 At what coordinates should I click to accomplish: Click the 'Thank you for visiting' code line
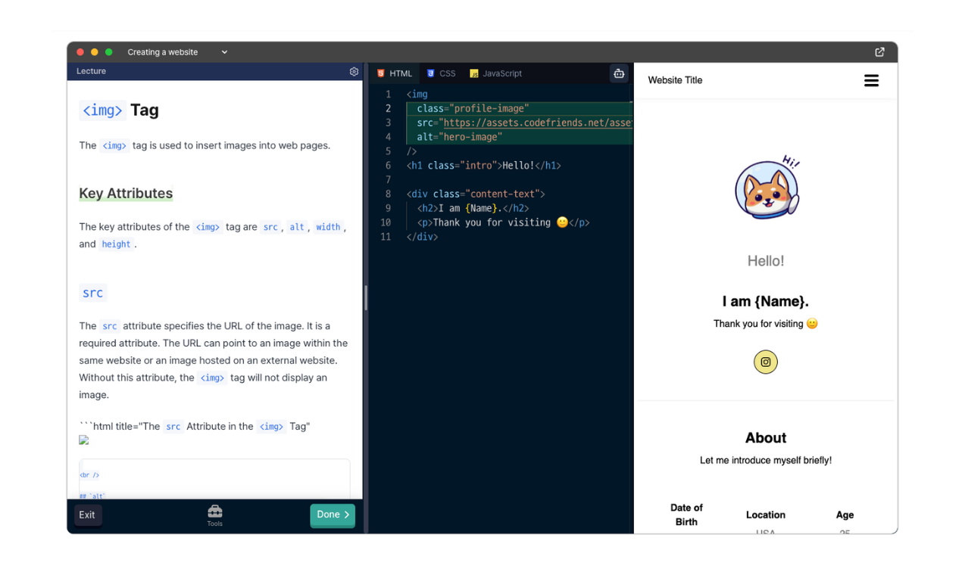[503, 222]
